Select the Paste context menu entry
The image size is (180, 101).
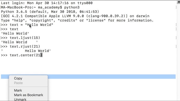[x=18, y=83]
